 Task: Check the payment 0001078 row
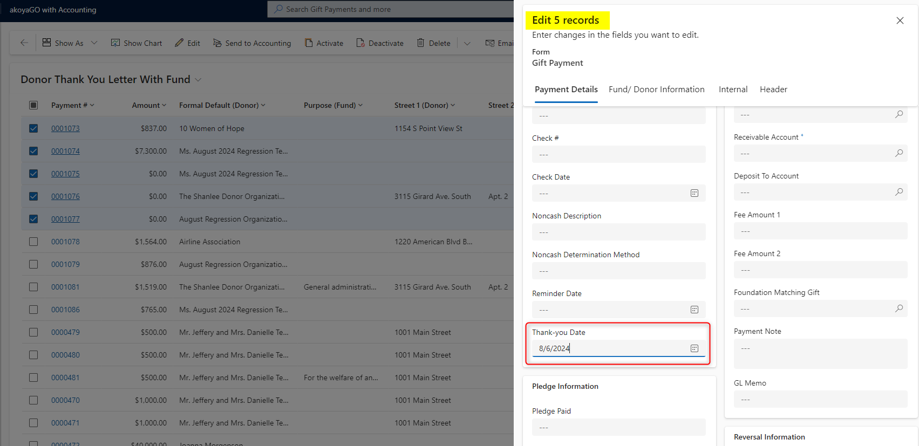pos(33,242)
